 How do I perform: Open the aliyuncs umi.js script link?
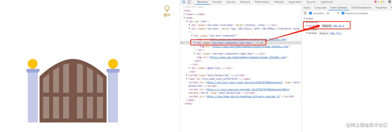pos(243,97)
